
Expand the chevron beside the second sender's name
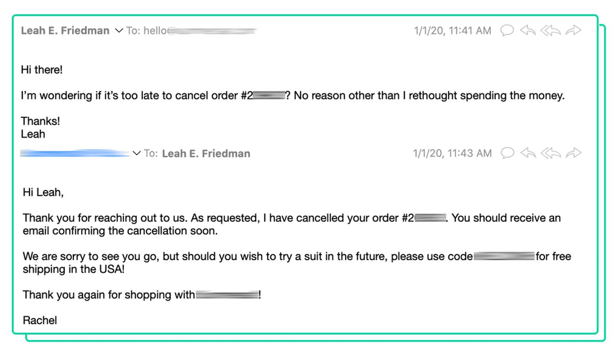coord(137,153)
